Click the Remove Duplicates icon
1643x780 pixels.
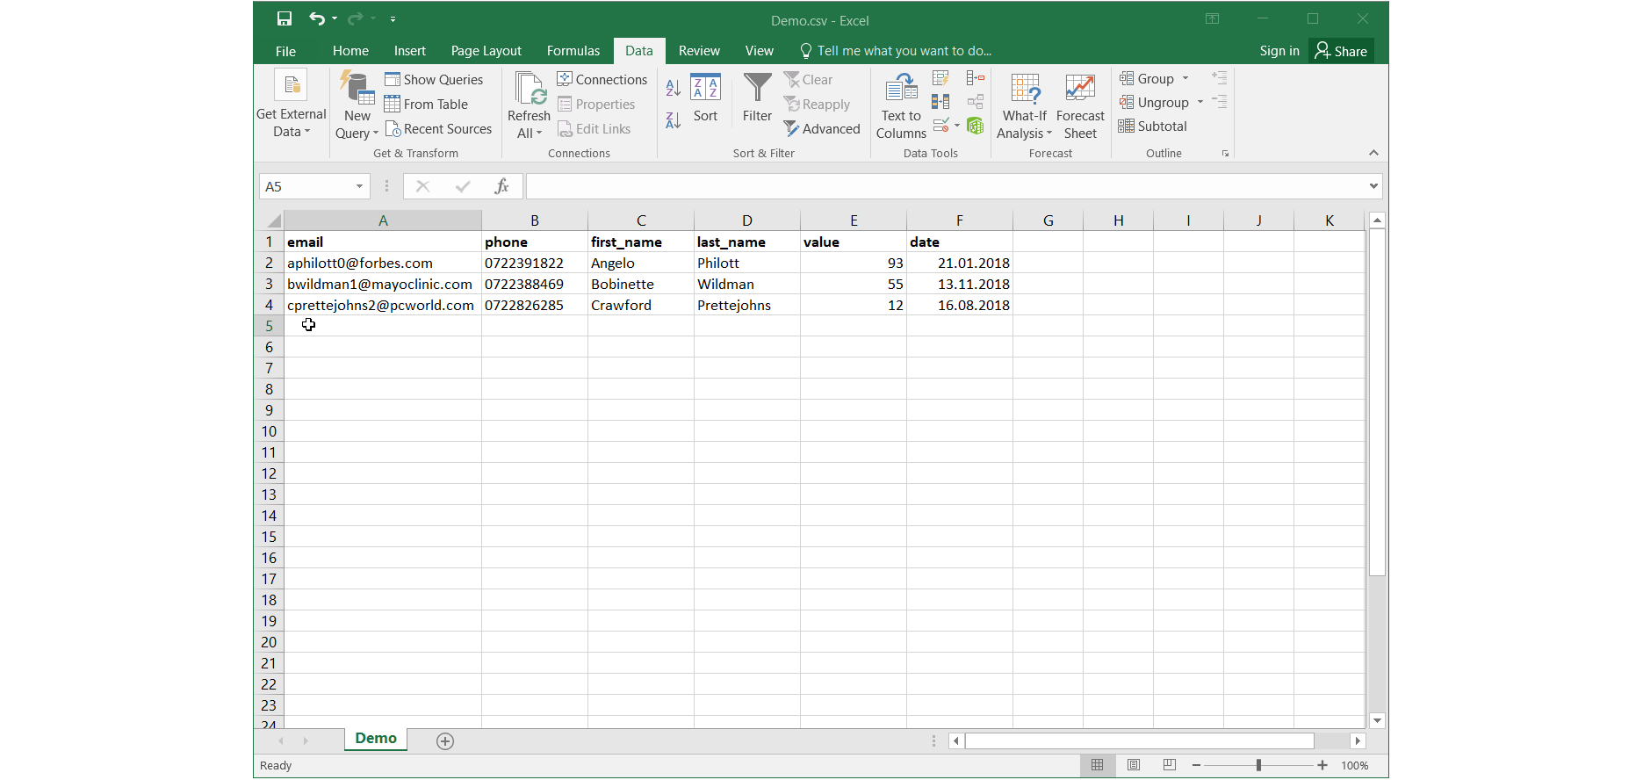click(940, 102)
